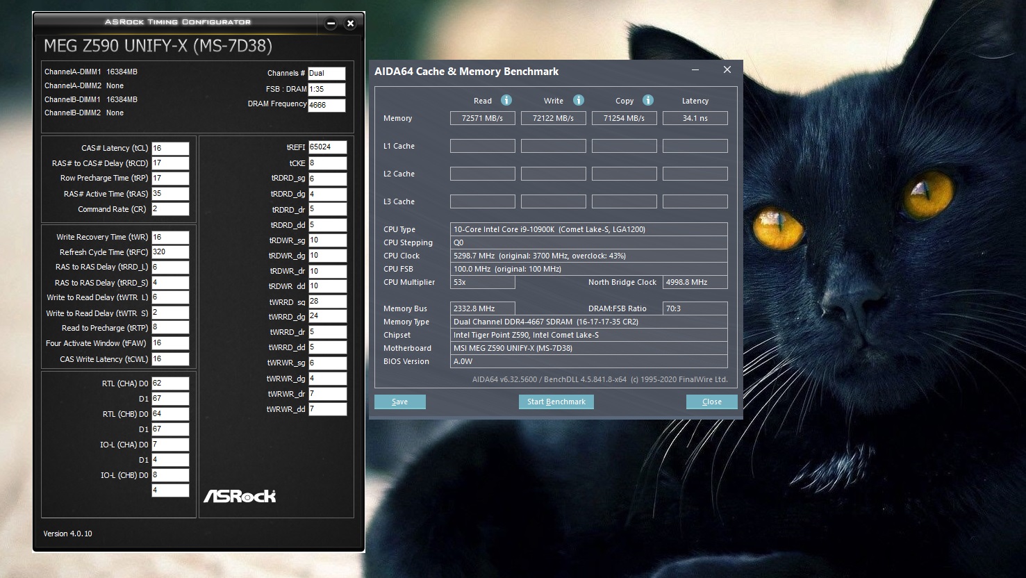Select the tRDRD_sg value field

coord(327,179)
